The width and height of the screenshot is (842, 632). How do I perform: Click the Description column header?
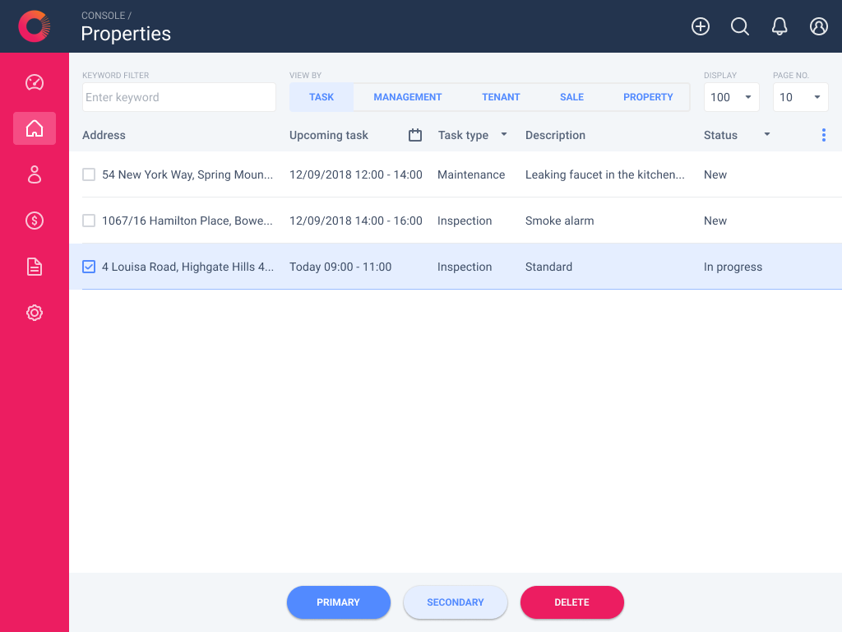point(555,135)
